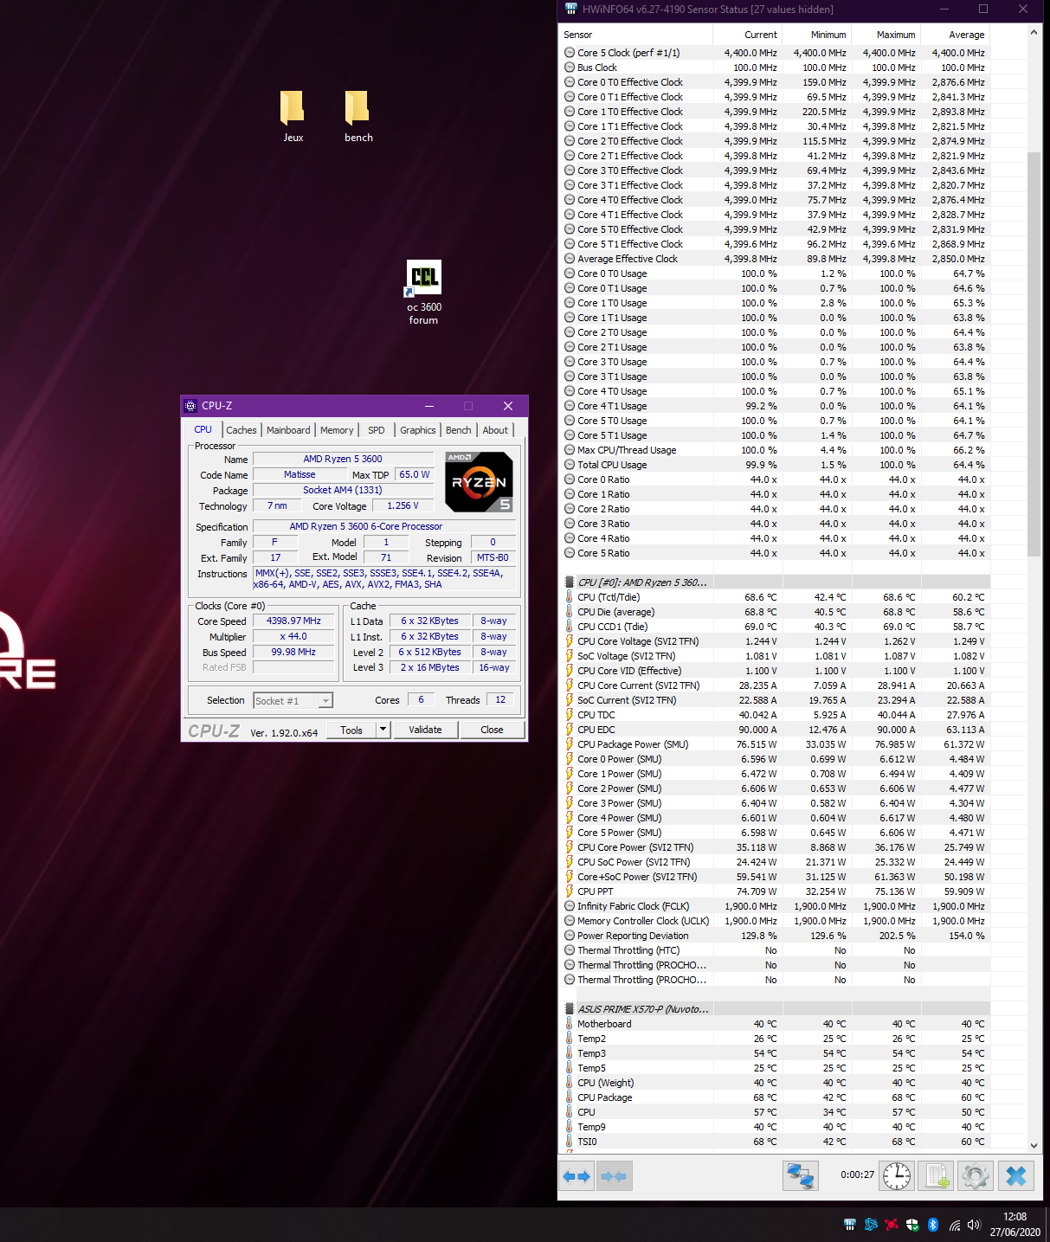Screen dimensions: 1050x1242
Task: Click the HWiNFO vertical scrollbar thumb
Action: 1034,353
